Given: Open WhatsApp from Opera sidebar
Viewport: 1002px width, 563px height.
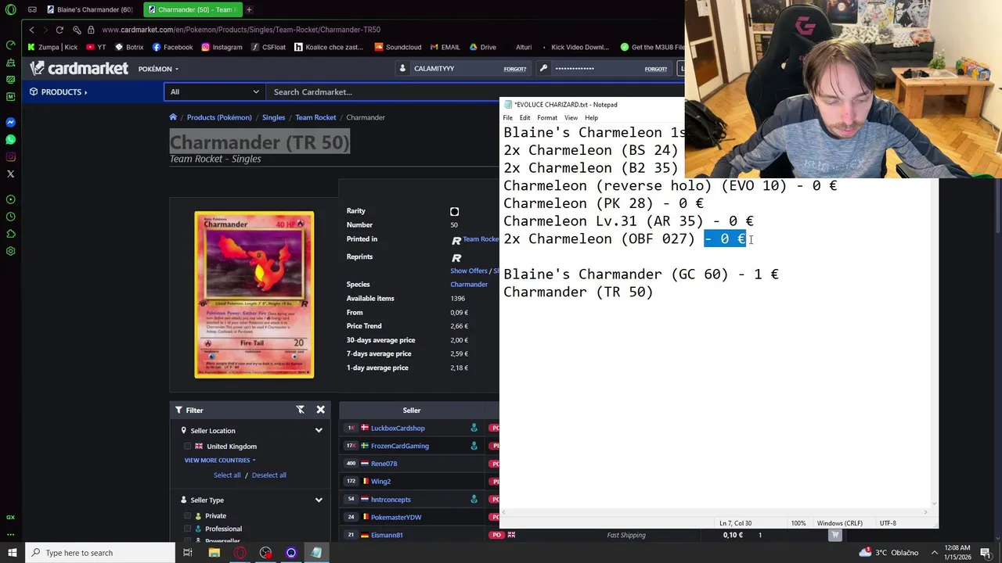Looking at the screenshot, I should [10, 139].
